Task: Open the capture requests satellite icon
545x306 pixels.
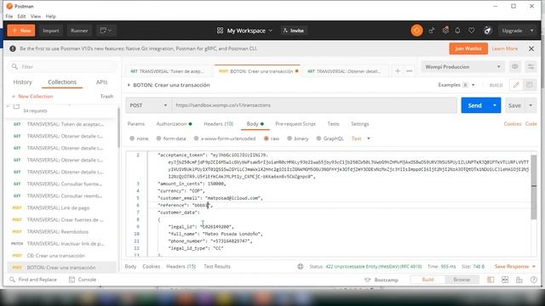Action: click(x=432, y=31)
